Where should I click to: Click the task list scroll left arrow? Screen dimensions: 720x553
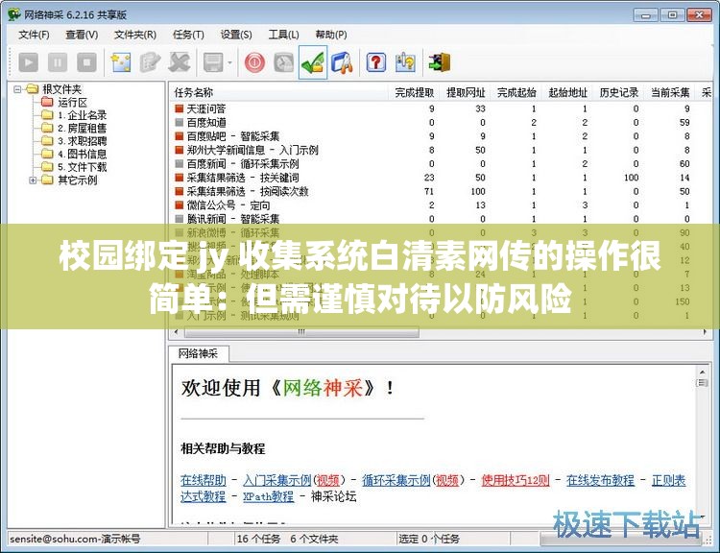(x=176, y=332)
